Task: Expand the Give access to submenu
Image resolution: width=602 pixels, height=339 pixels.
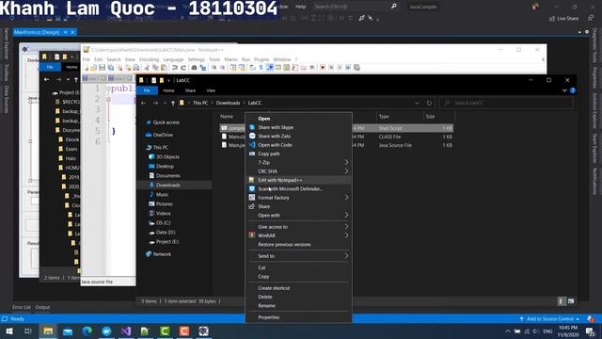Action: pyautogui.click(x=346, y=227)
